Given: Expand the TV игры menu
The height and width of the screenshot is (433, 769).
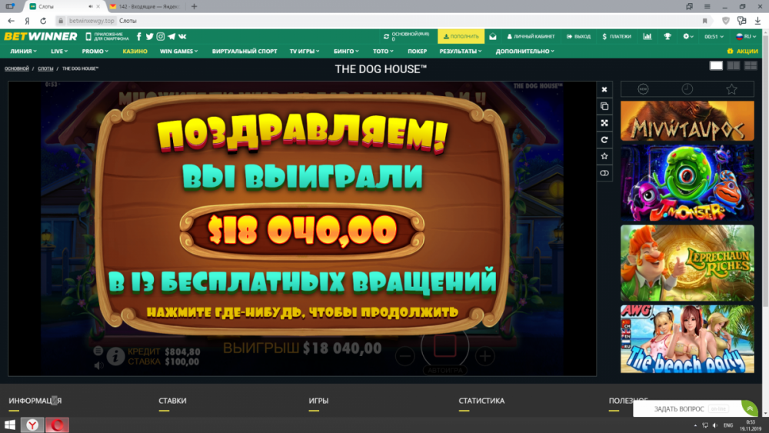Looking at the screenshot, I should (x=304, y=51).
